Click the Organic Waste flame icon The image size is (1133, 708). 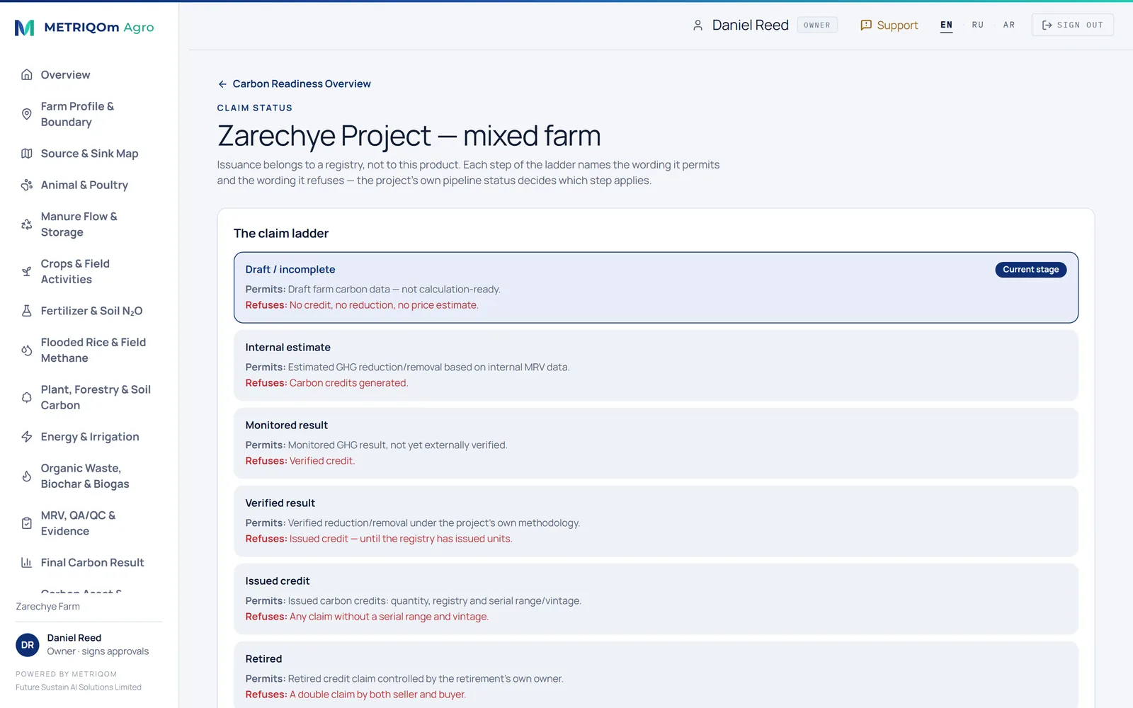tap(27, 476)
